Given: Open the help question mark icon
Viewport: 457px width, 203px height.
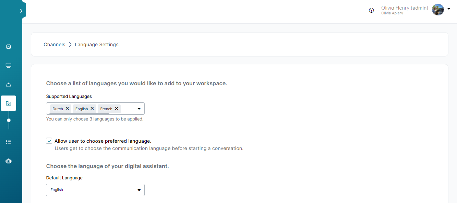Looking at the screenshot, I should click(371, 10).
